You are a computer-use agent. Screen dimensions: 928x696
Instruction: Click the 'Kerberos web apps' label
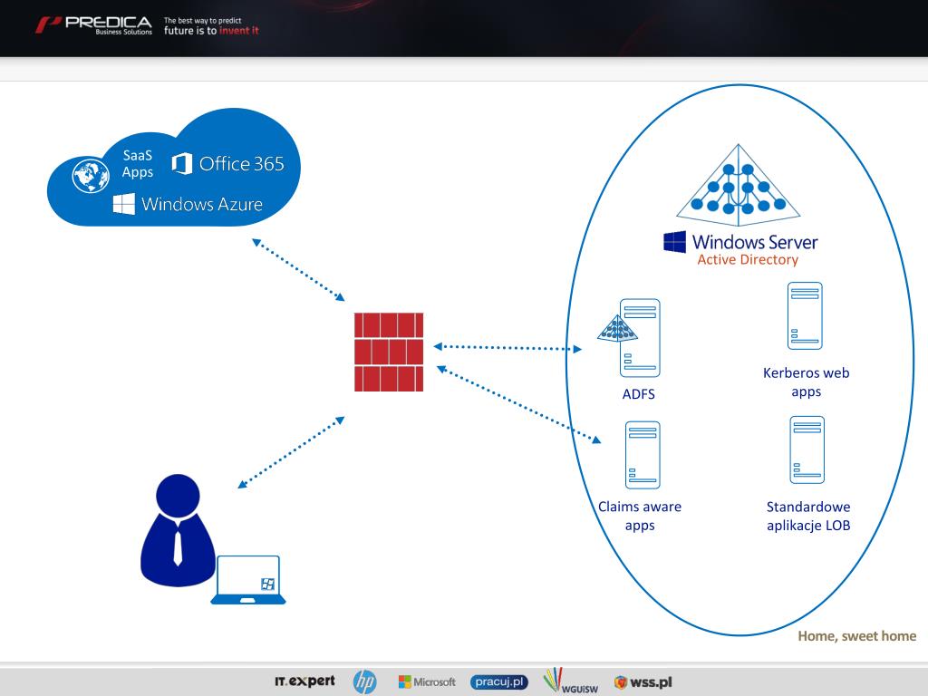[x=806, y=382]
